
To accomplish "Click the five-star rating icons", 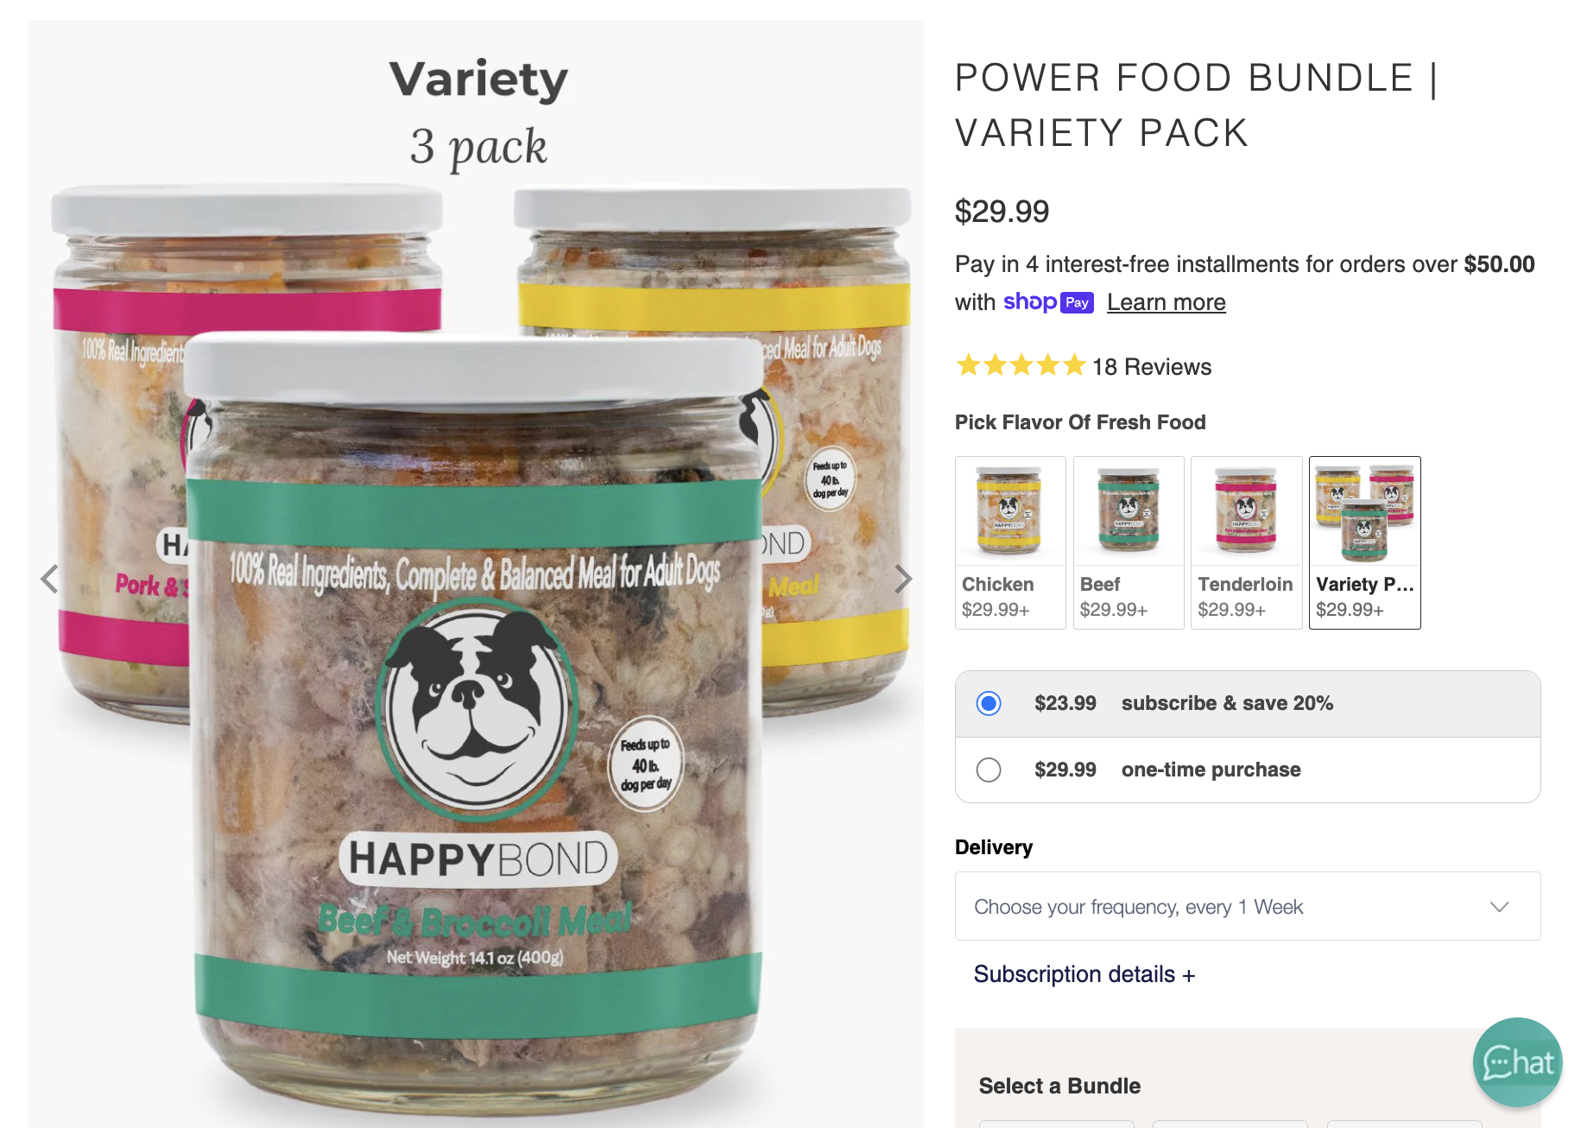I will point(1021,365).
